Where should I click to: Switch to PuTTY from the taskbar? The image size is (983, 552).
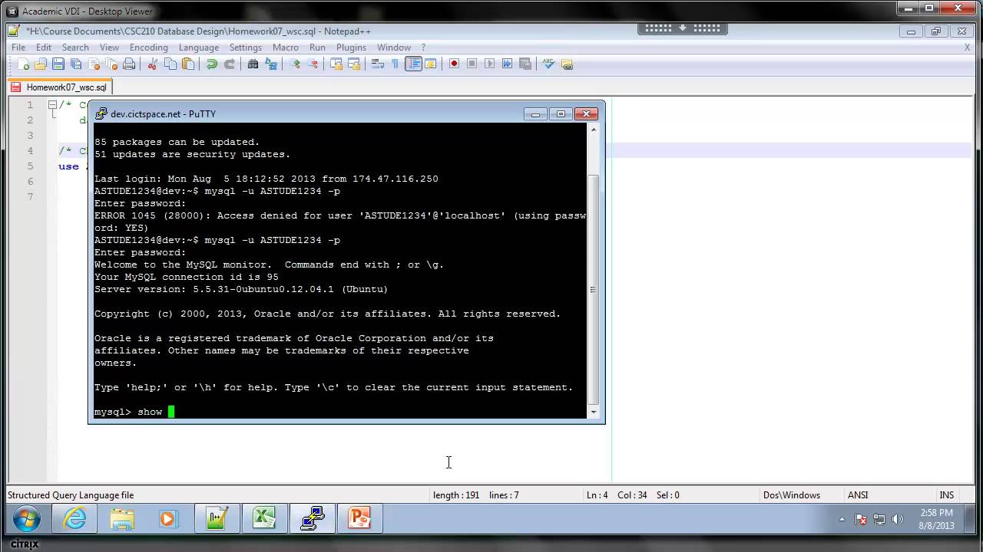point(312,519)
